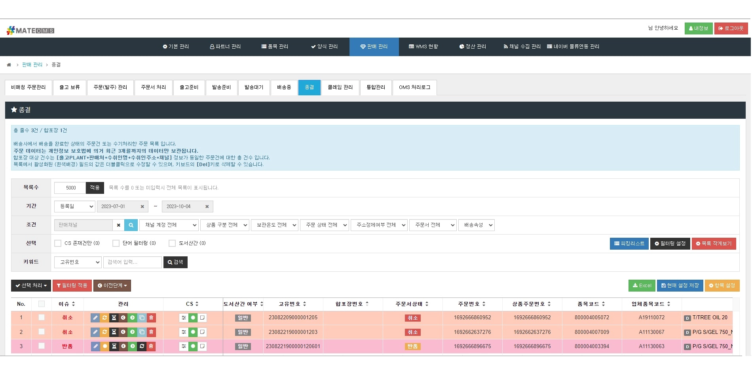Open the 상품 구분 전체 dropdown
Viewport: 752px width, 377px height.
pos(225,225)
